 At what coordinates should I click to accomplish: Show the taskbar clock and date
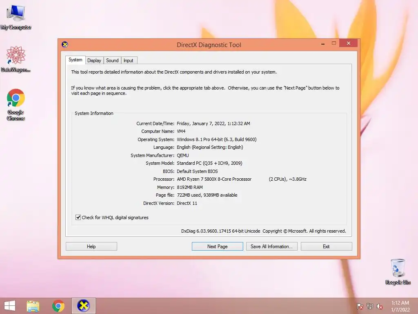pyautogui.click(x=400, y=306)
